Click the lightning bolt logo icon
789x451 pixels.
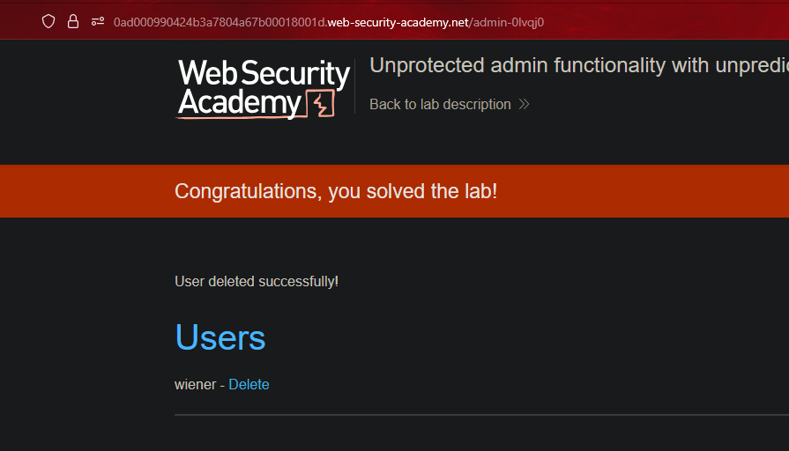point(320,103)
